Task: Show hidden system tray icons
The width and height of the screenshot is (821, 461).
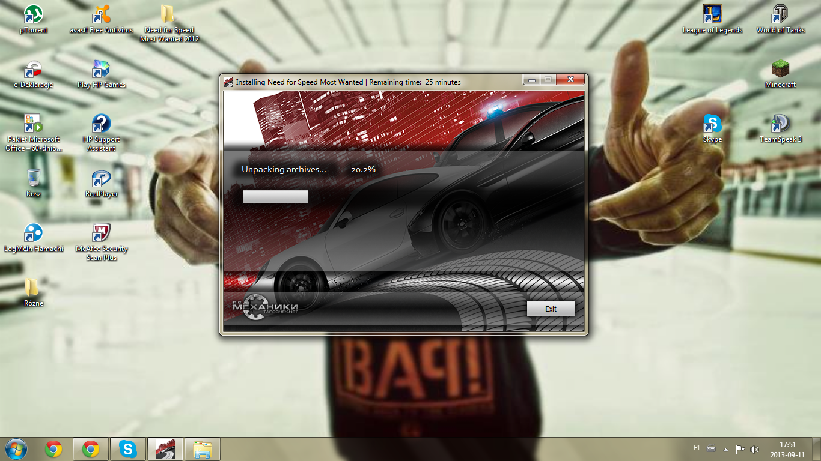Action: (x=725, y=449)
